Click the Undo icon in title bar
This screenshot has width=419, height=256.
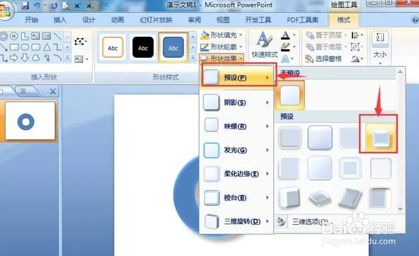[x=36, y=5]
